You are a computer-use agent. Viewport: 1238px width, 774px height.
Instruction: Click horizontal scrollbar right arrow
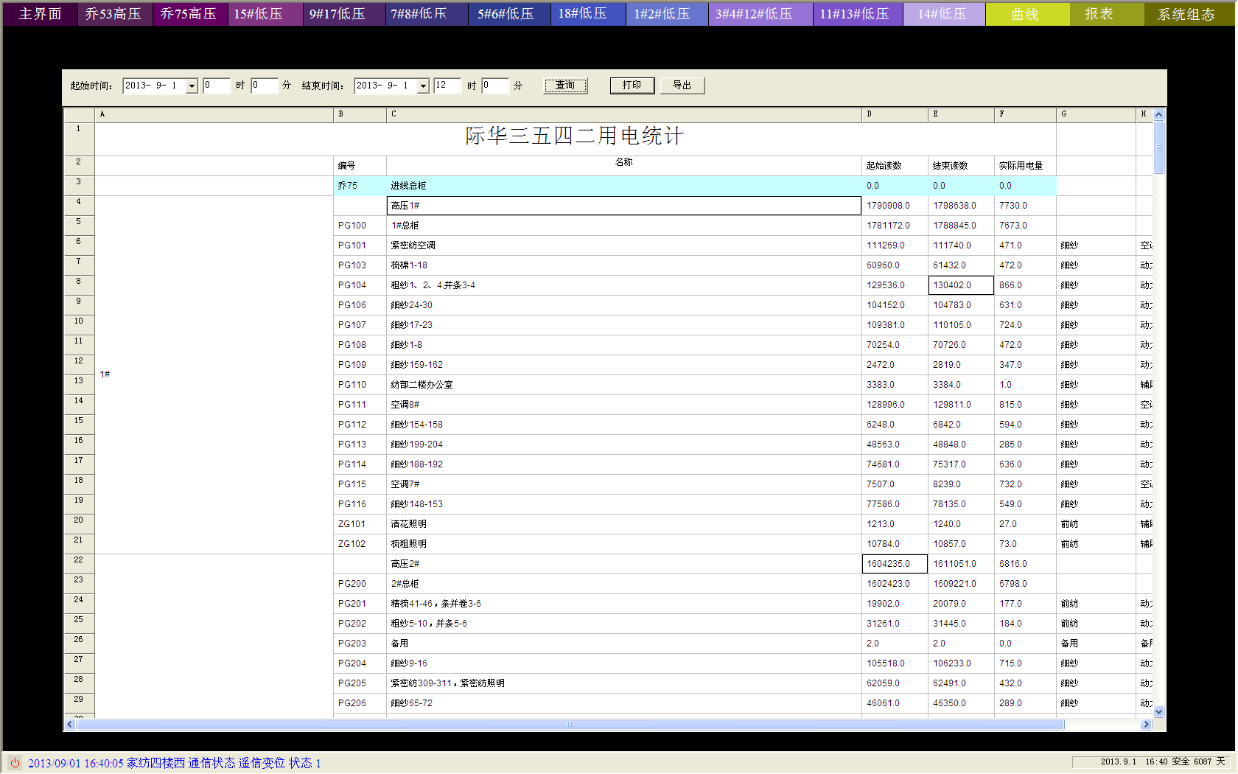pyautogui.click(x=1146, y=725)
